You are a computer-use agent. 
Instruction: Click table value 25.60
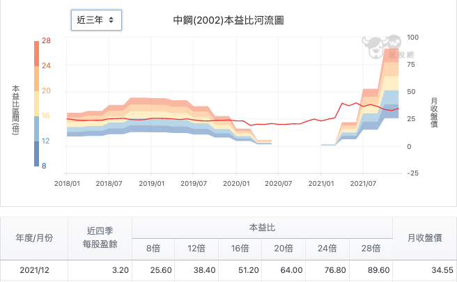tap(161, 270)
